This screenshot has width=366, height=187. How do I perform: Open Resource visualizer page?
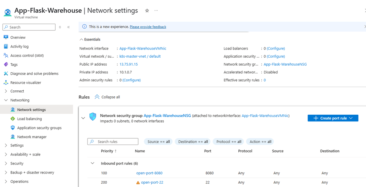click(x=26, y=82)
